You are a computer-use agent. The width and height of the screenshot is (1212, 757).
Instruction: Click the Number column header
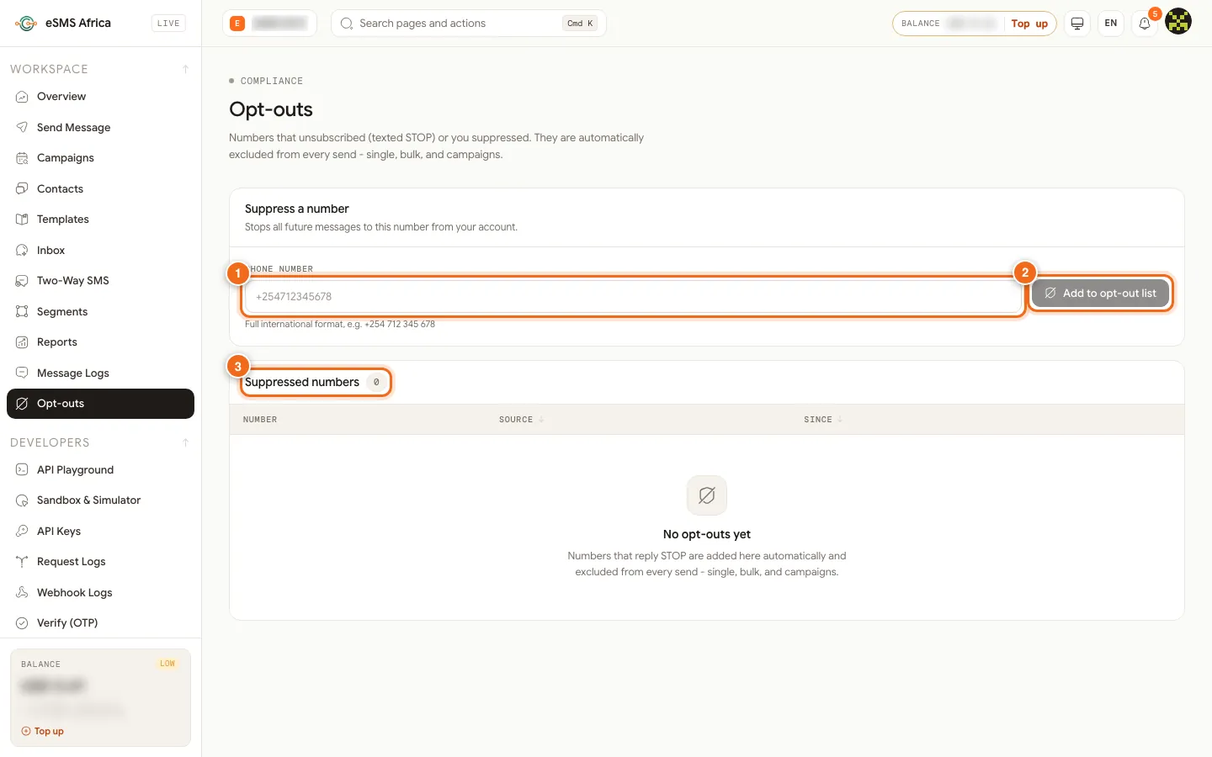(260, 420)
